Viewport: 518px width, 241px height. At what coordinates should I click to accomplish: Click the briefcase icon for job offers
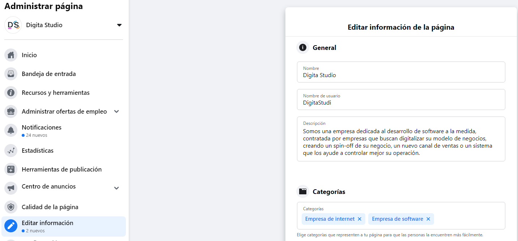coord(11,111)
